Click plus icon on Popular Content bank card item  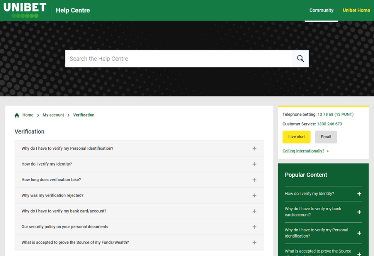(x=359, y=212)
